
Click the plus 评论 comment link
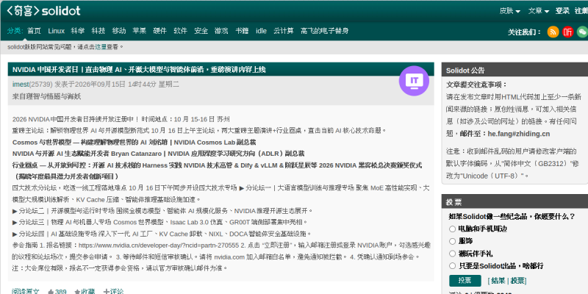[x=113, y=291]
